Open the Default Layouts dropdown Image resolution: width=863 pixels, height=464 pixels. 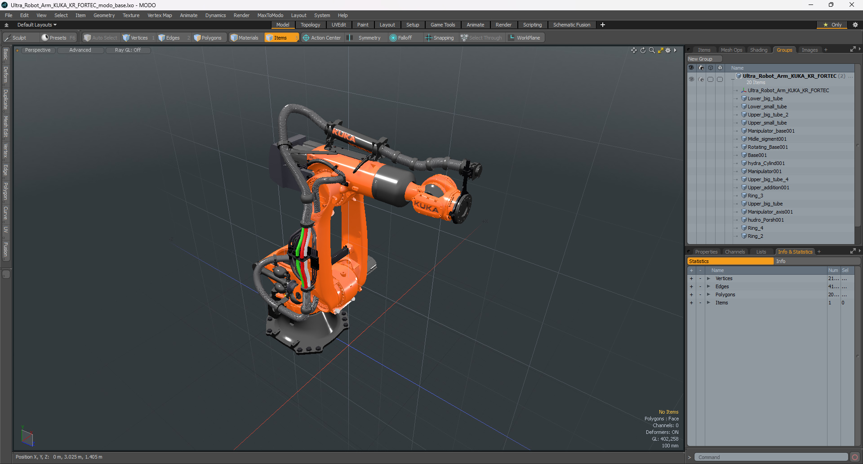click(x=37, y=25)
